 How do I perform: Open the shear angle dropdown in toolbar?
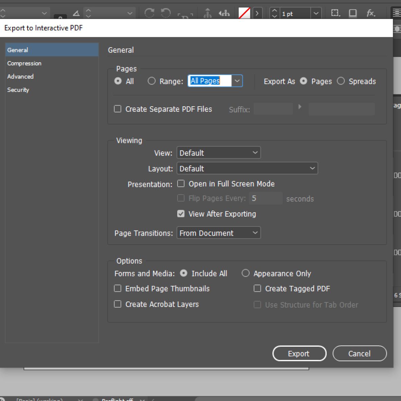[130, 13]
